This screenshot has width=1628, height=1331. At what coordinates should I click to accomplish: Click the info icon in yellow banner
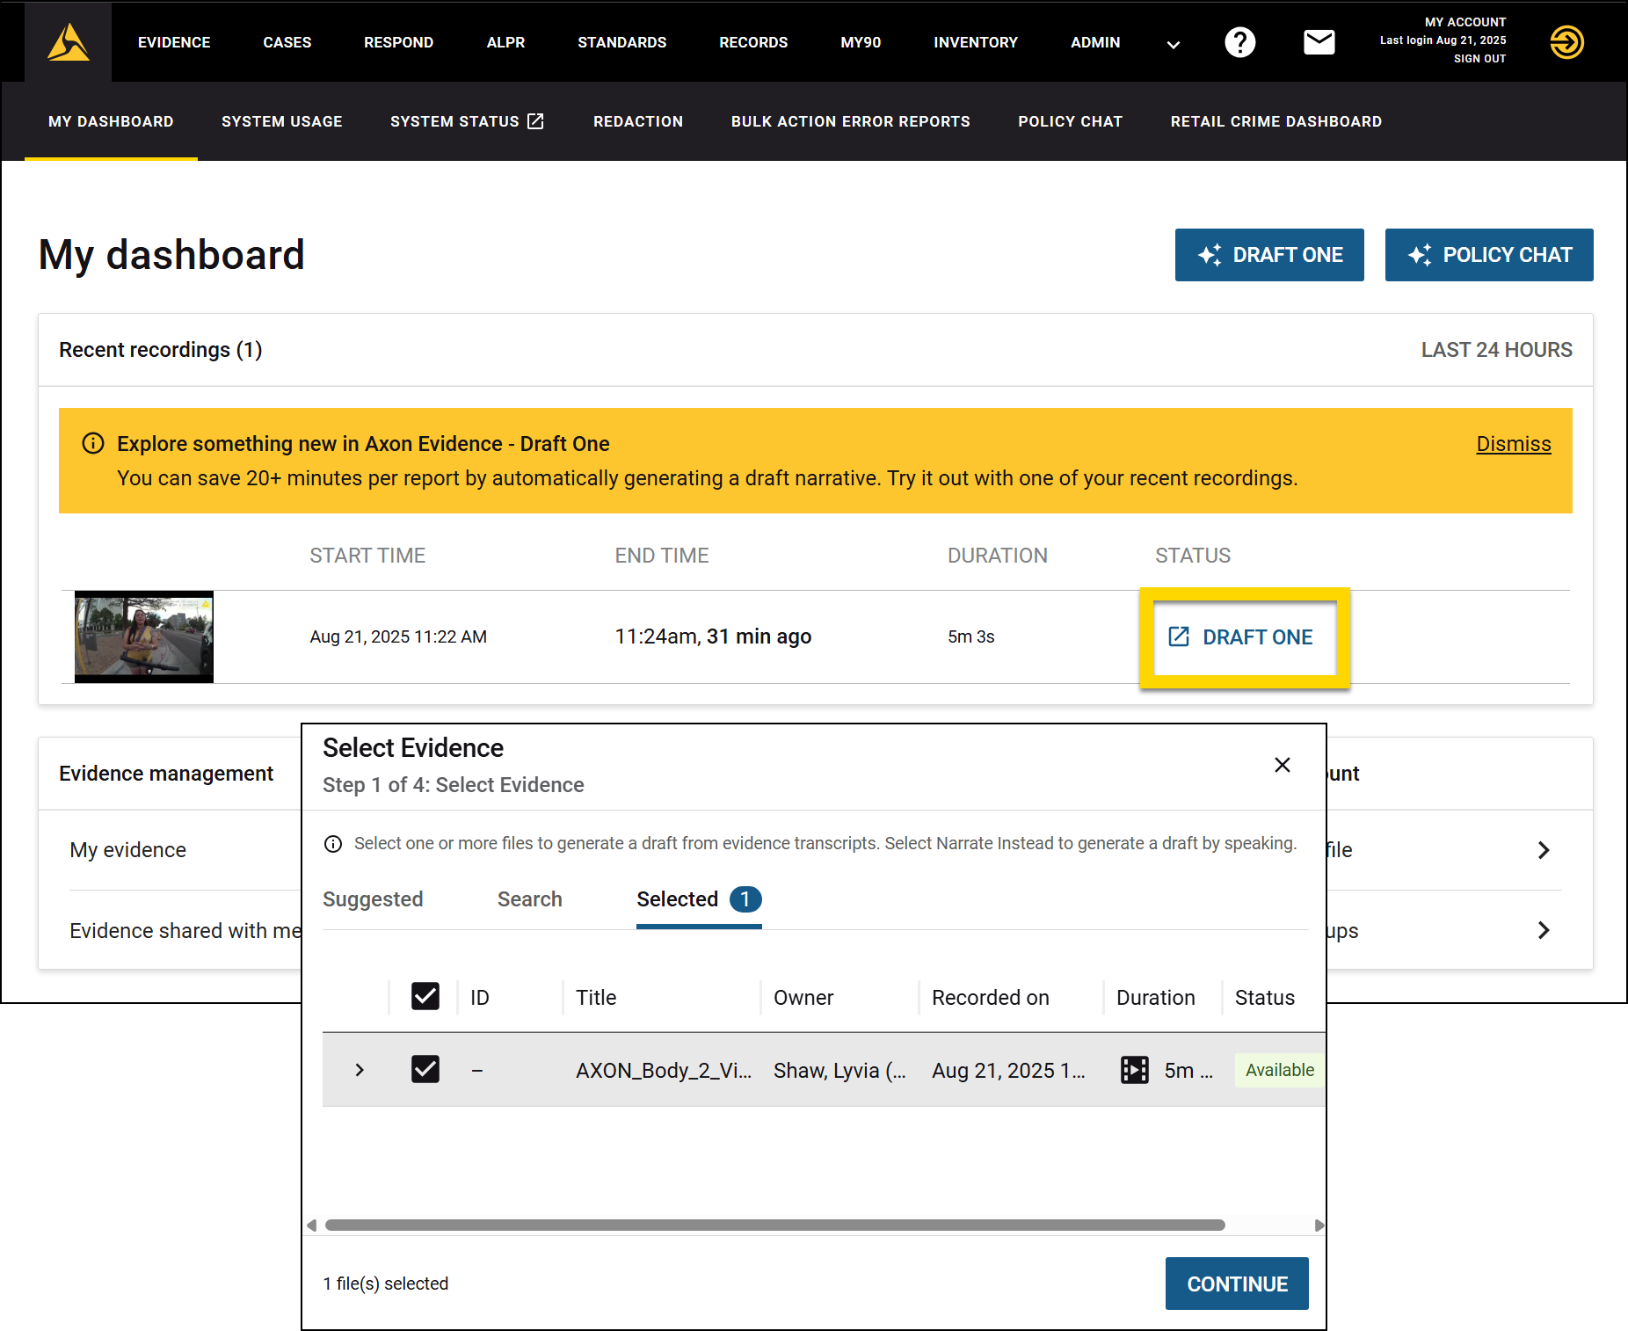[x=93, y=443]
